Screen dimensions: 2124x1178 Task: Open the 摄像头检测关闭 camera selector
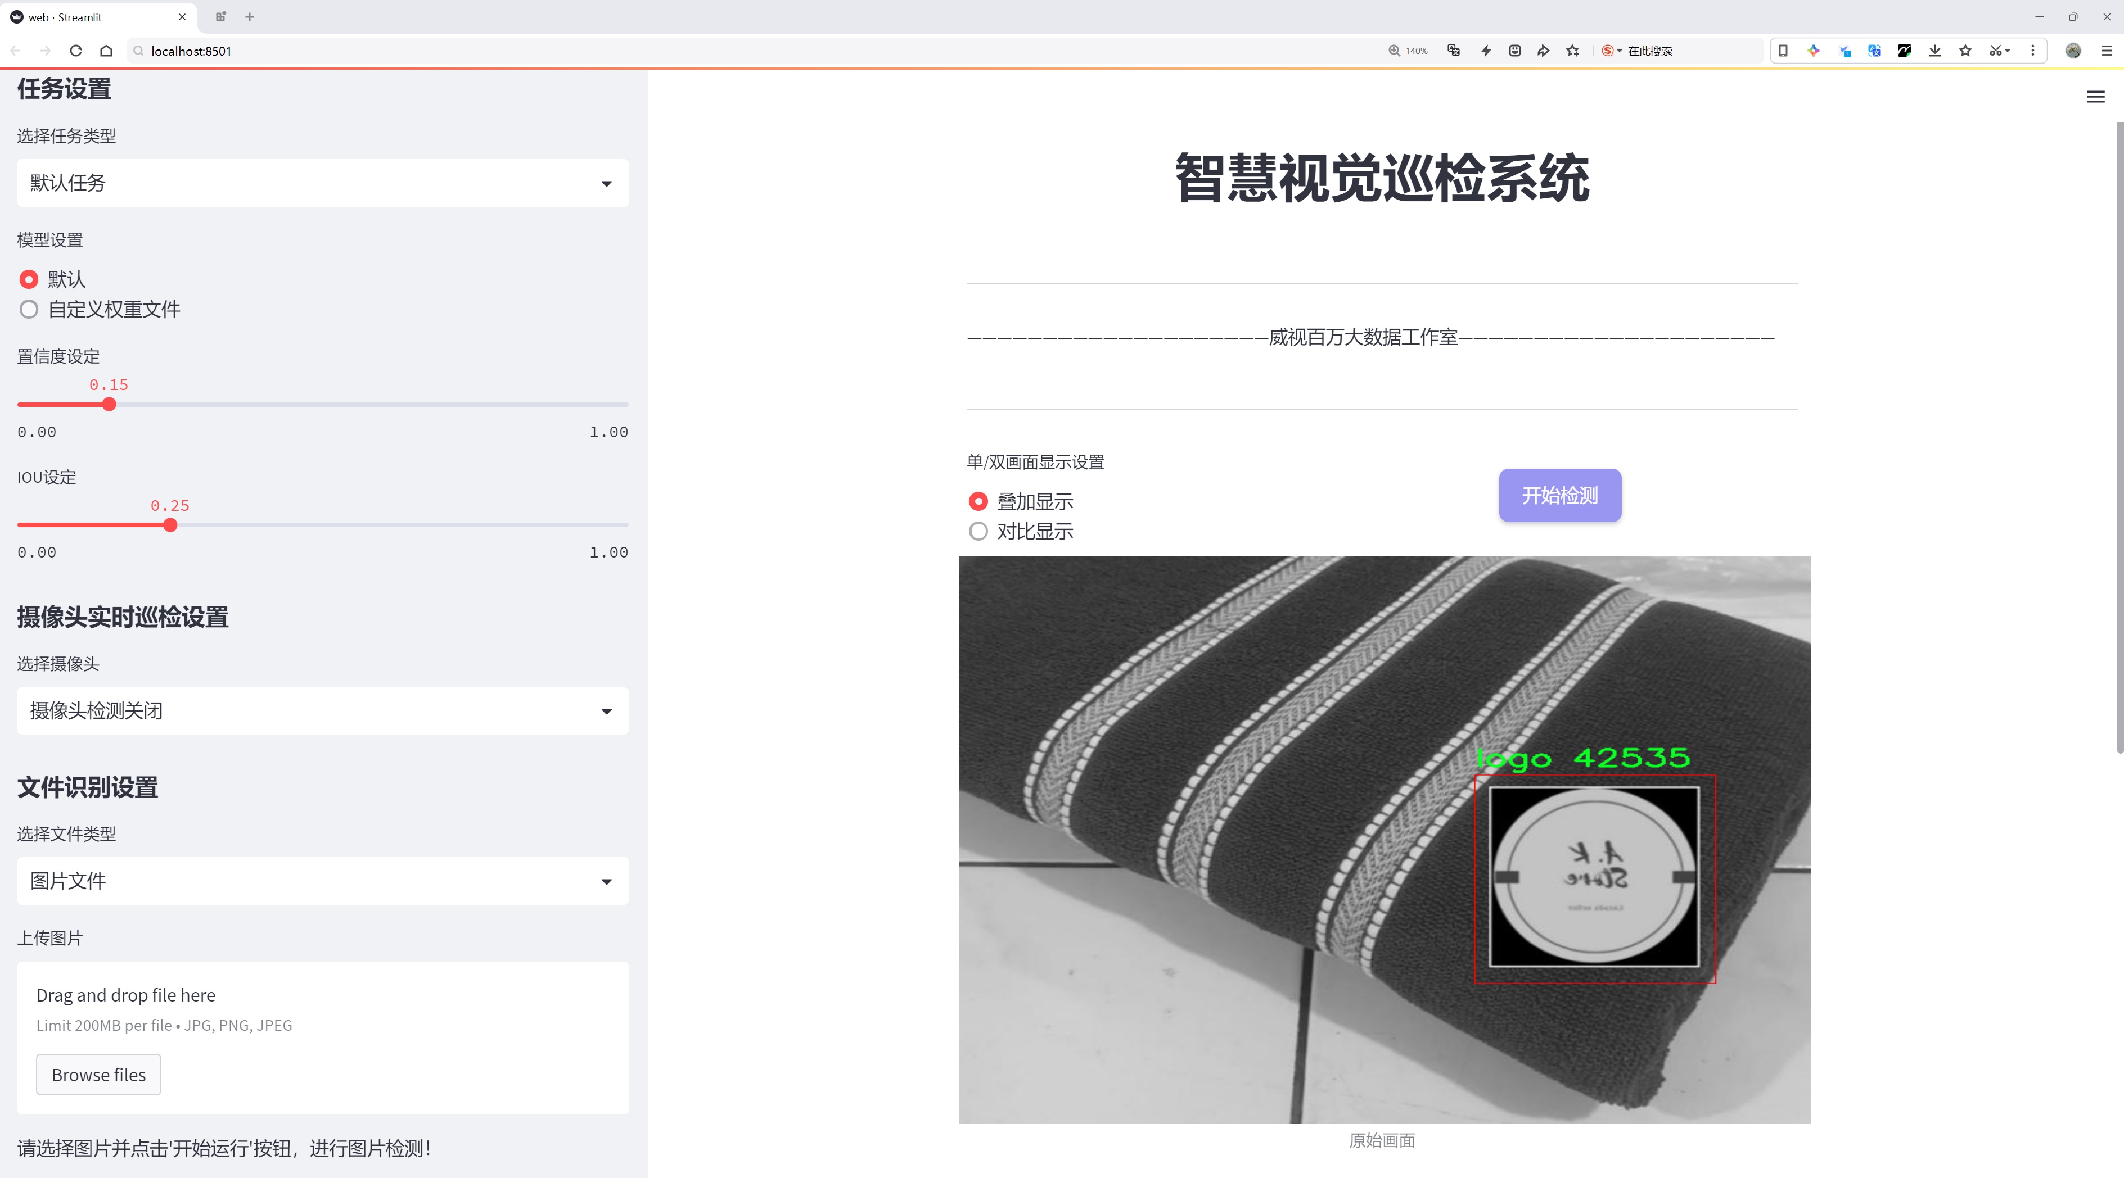click(x=322, y=710)
